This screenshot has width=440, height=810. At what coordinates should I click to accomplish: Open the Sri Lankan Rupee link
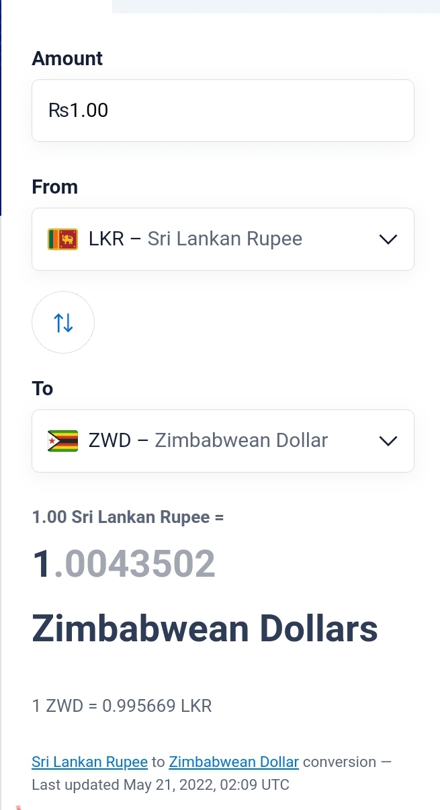pyautogui.click(x=89, y=762)
